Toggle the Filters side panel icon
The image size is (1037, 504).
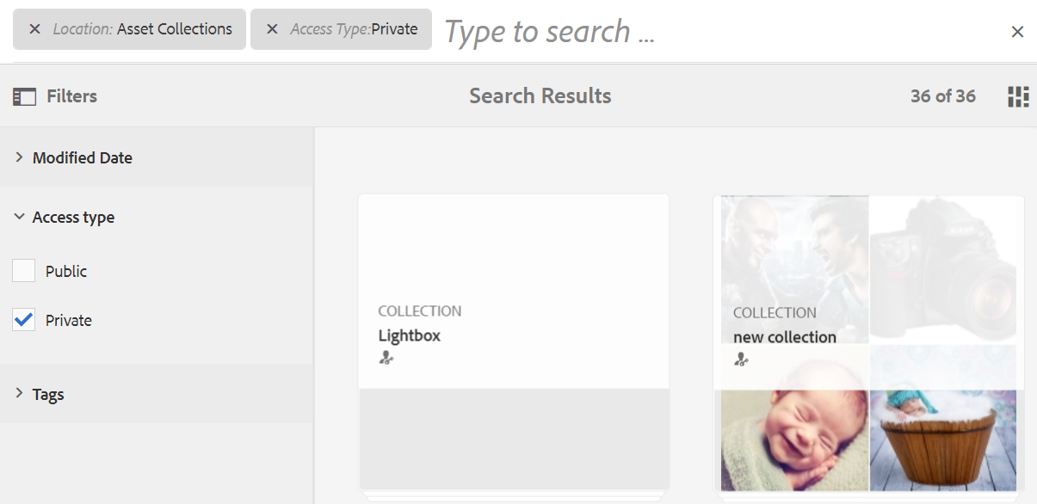(x=24, y=96)
